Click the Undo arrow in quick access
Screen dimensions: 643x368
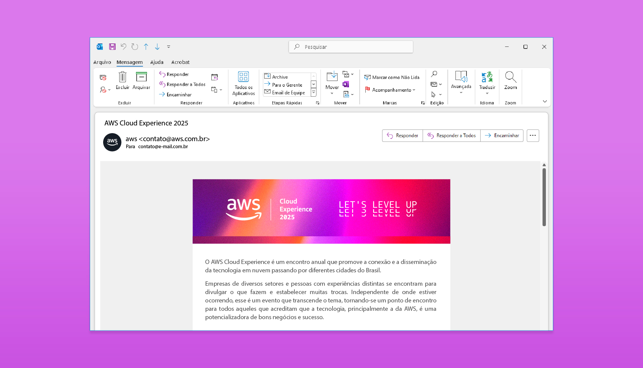click(x=124, y=47)
